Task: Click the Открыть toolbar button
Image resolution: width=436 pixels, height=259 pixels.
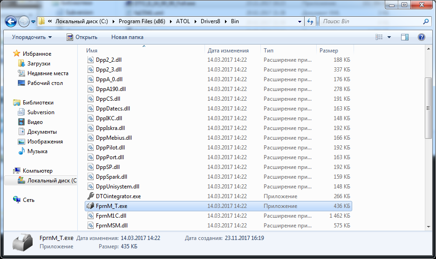Action: click(x=82, y=37)
